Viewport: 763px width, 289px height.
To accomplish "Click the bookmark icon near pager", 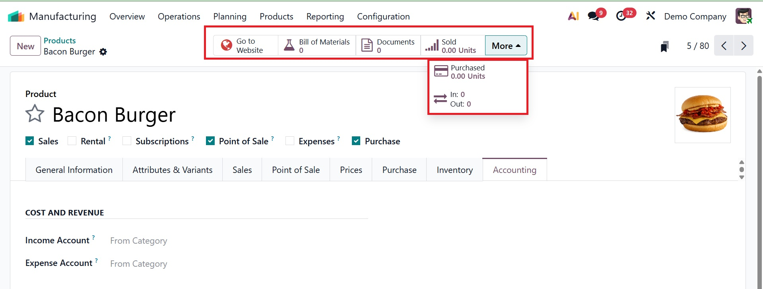I will [664, 47].
